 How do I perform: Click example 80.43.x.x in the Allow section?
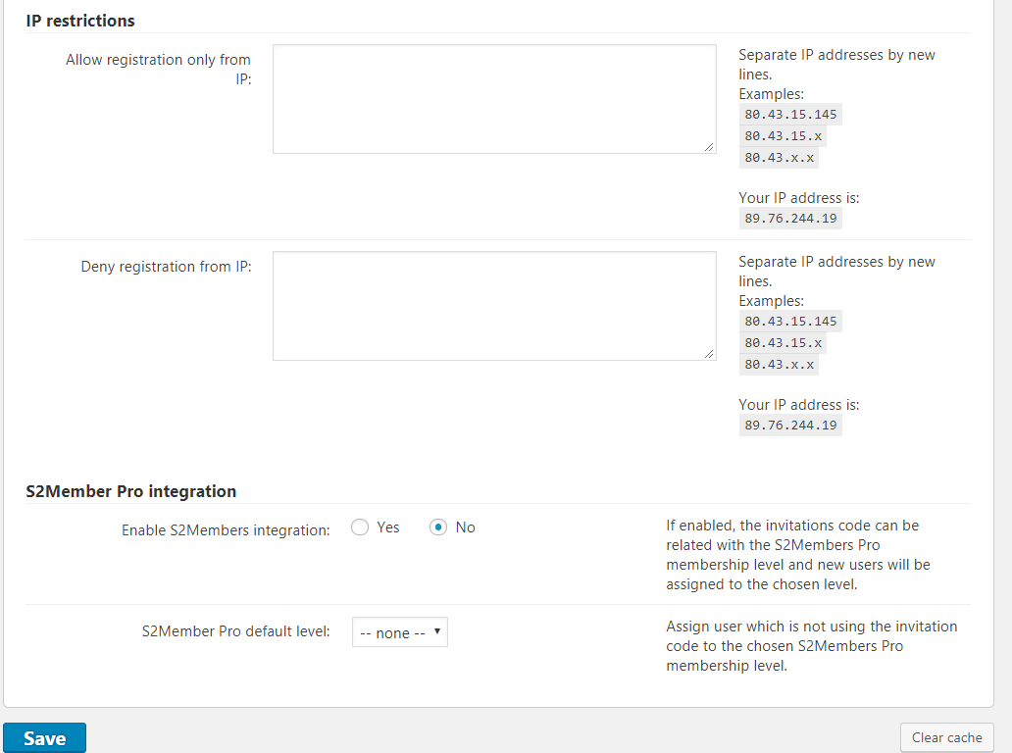779,158
